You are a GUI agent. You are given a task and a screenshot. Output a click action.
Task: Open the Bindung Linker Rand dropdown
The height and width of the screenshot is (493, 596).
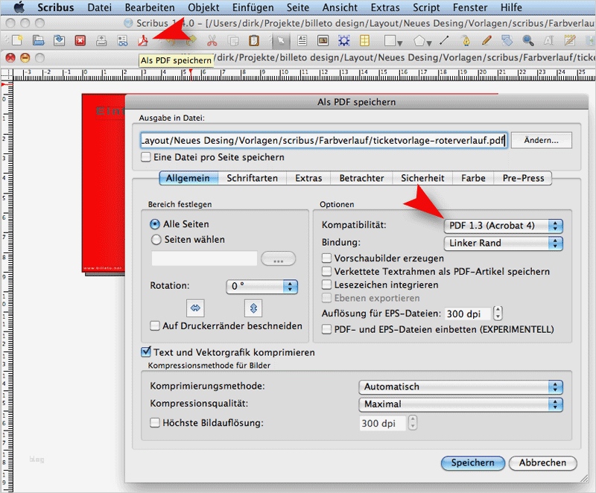[504, 243]
